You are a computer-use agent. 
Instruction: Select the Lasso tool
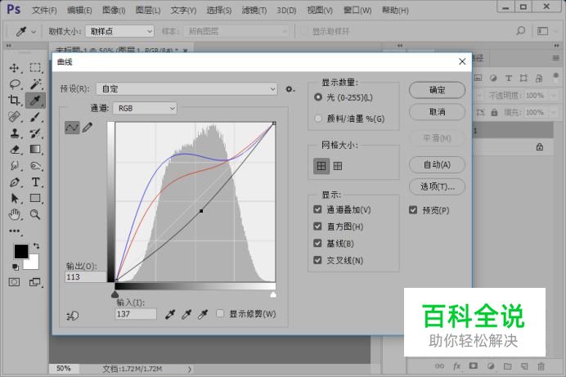click(x=15, y=84)
